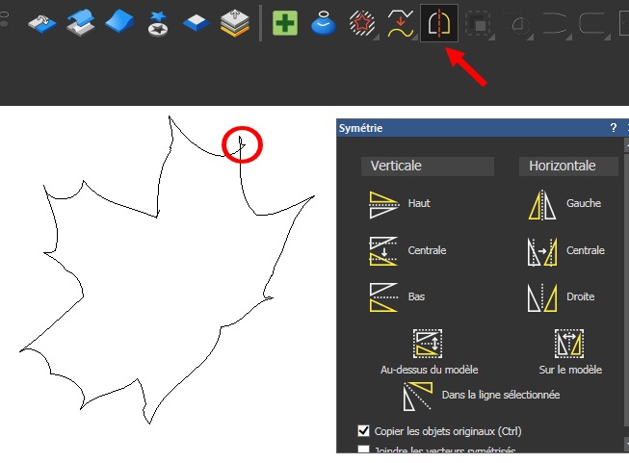629x463 pixels.
Task: Click the wave with red down arrow icon
Action: tap(401, 23)
